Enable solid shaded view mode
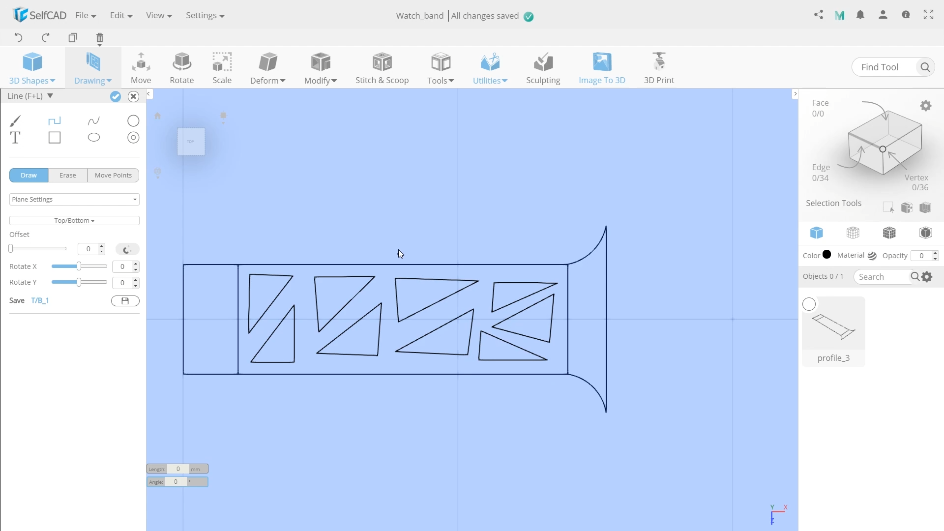 point(817,233)
